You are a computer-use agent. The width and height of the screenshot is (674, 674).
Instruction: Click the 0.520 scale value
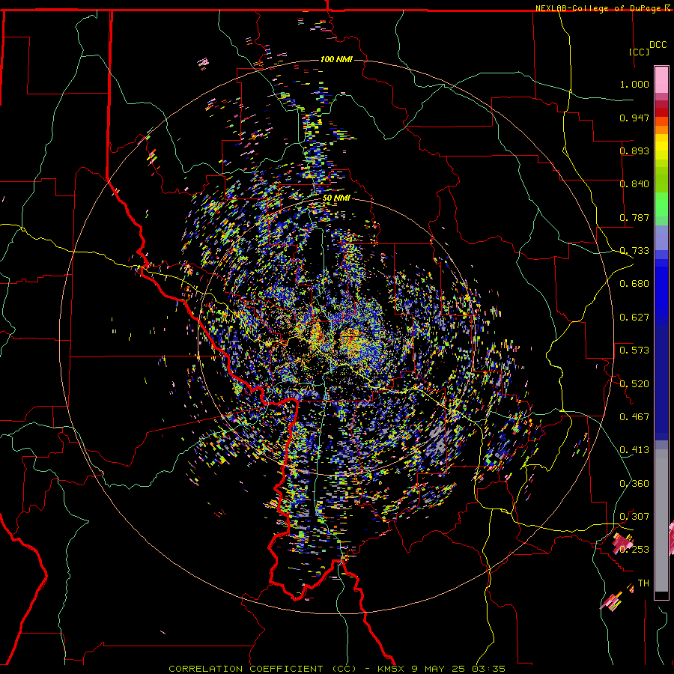[634, 384]
